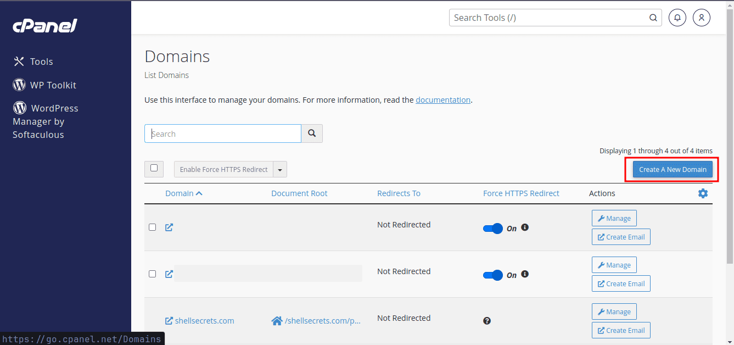Image resolution: width=734 pixels, height=345 pixels.
Task: Open the documentation link
Action: (x=443, y=99)
